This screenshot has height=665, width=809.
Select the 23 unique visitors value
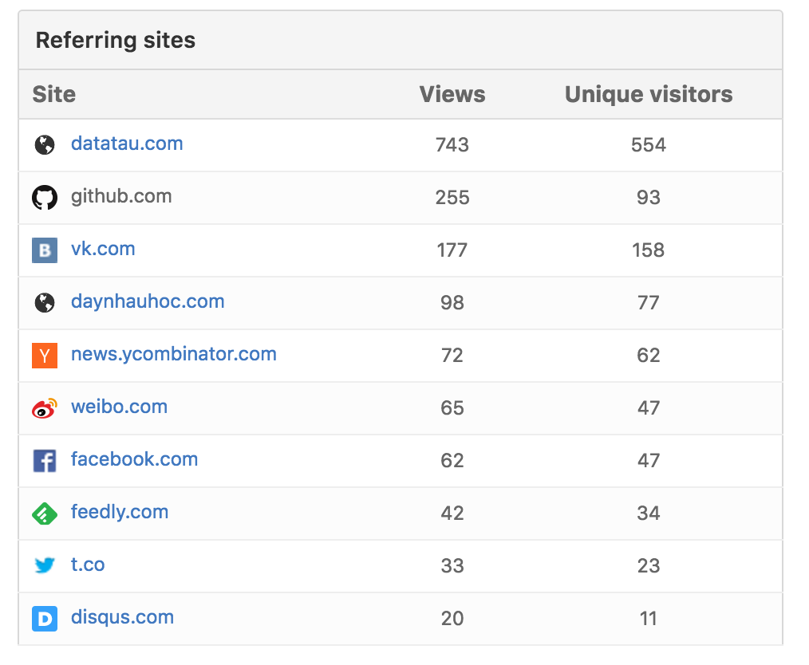tap(649, 565)
